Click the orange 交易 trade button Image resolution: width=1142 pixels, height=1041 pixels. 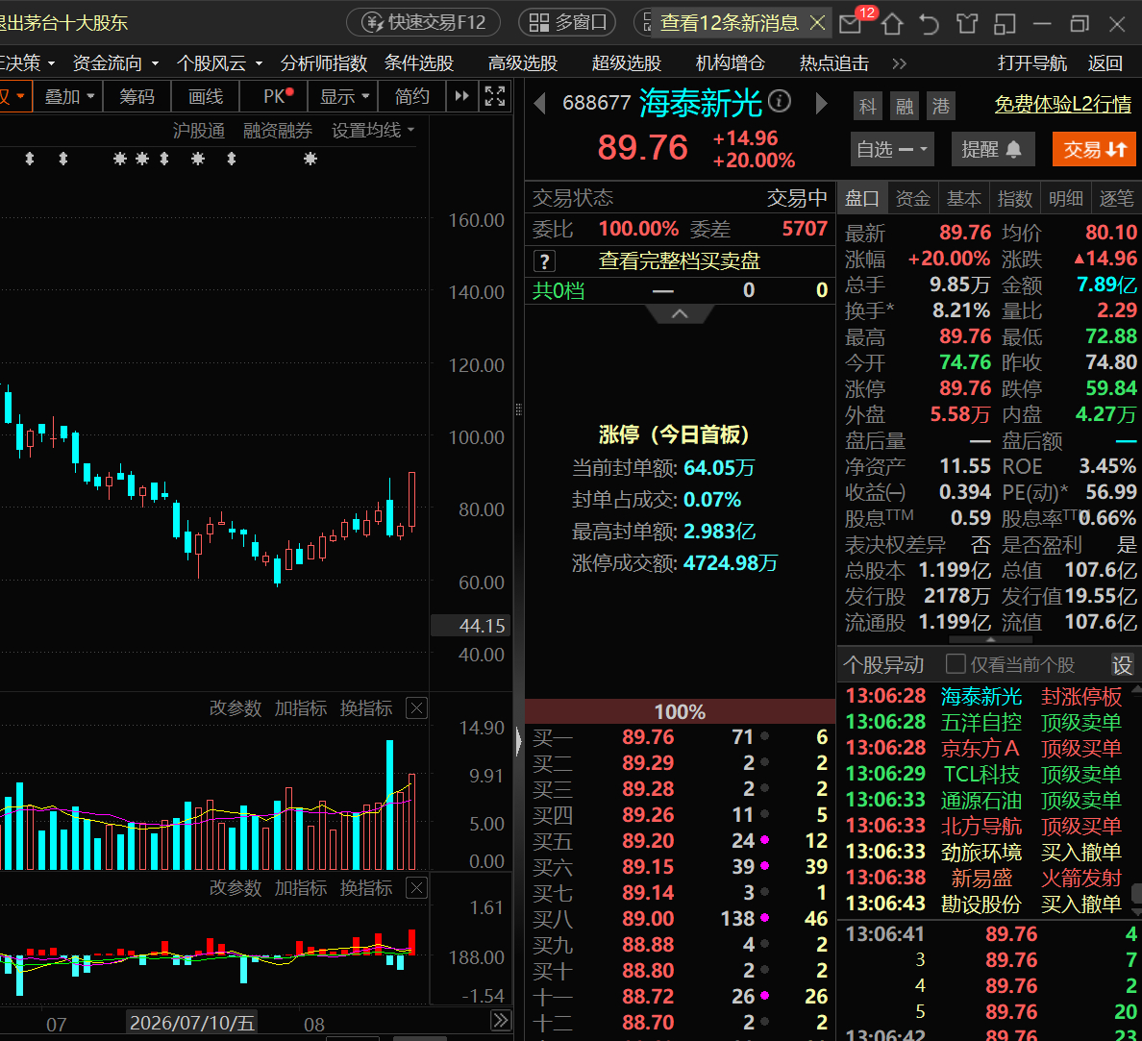click(x=1094, y=149)
